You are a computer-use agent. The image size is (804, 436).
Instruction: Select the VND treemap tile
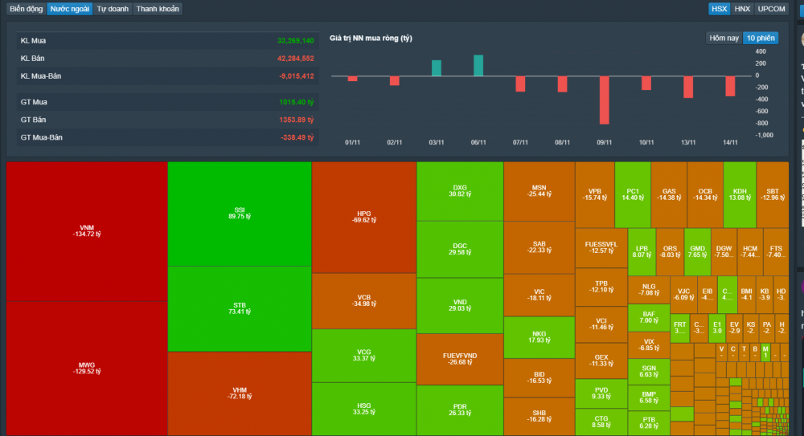[x=460, y=305]
